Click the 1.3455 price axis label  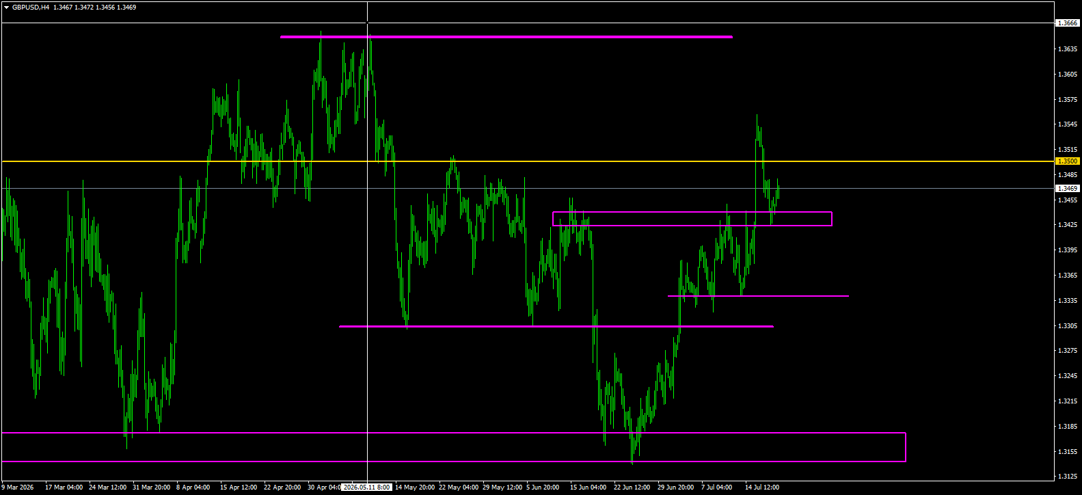coord(1068,200)
